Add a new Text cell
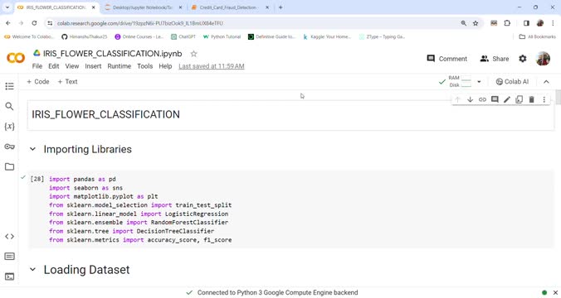 (67, 82)
